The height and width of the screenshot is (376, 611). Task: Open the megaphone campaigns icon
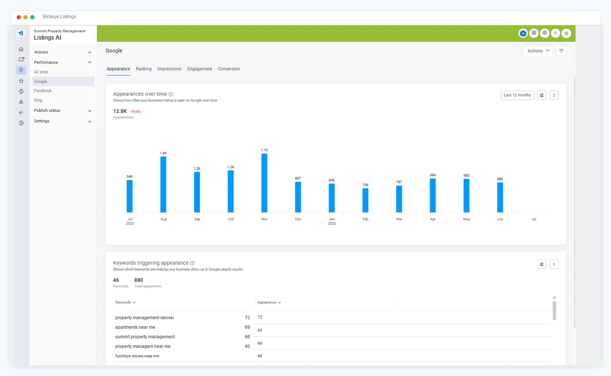coord(21,112)
